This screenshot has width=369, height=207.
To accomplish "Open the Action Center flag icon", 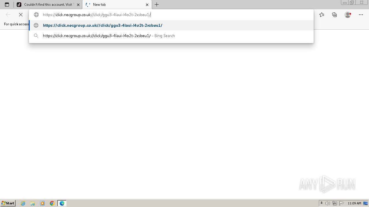I will point(342,203).
